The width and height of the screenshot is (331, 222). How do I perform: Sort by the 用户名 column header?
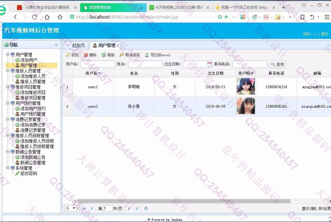tap(93, 73)
